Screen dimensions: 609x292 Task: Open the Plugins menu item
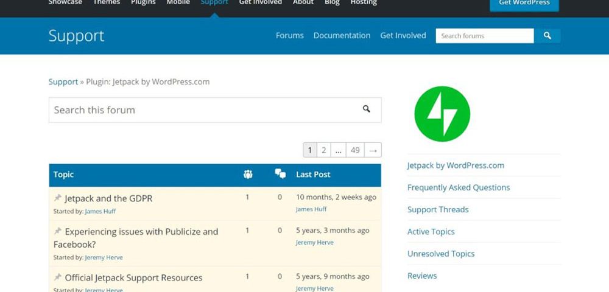pos(142,2)
